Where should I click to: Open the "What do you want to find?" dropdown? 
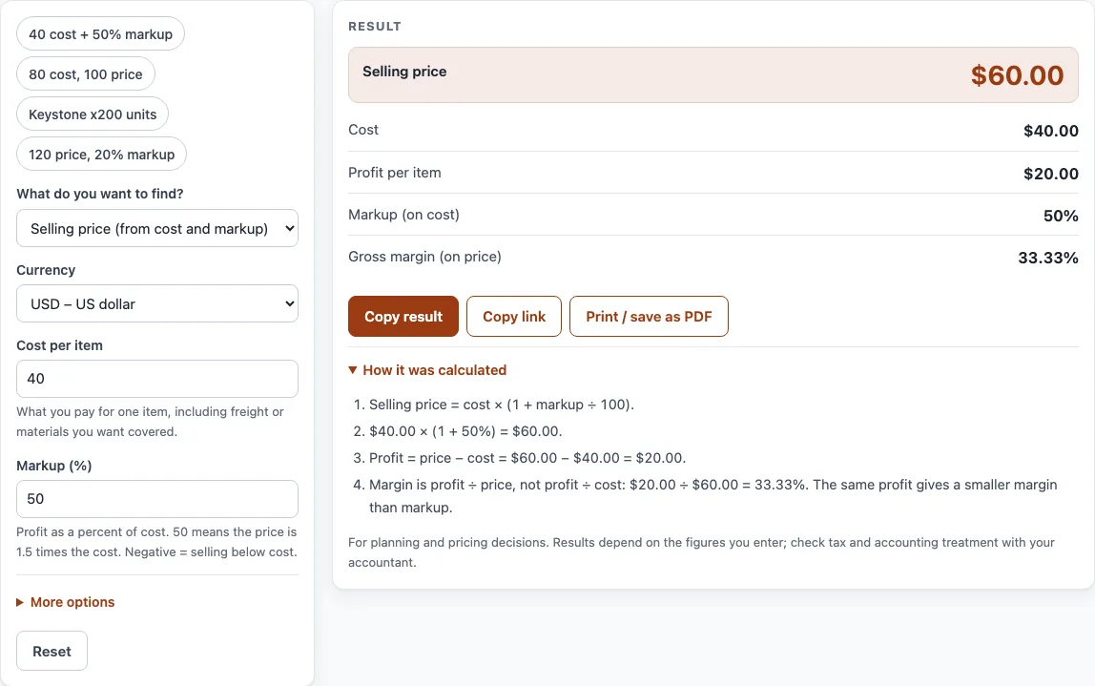point(157,228)
